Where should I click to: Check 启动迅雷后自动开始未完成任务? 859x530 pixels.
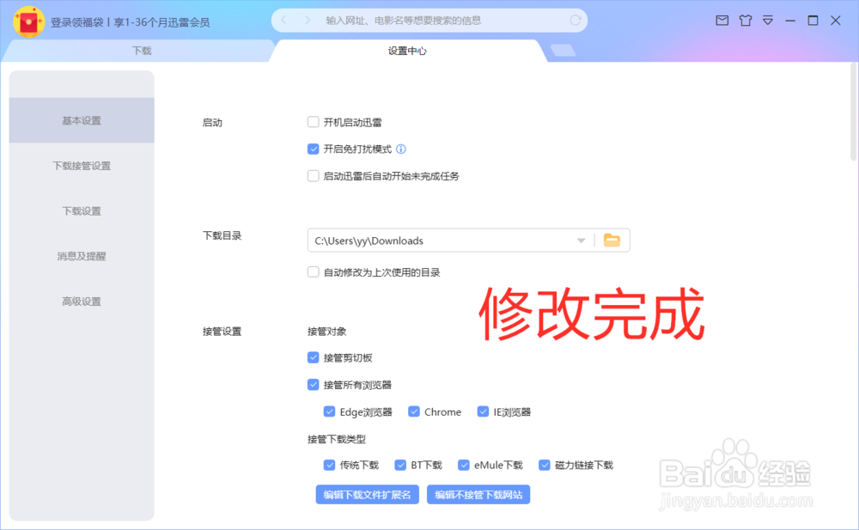click(313, 175)
